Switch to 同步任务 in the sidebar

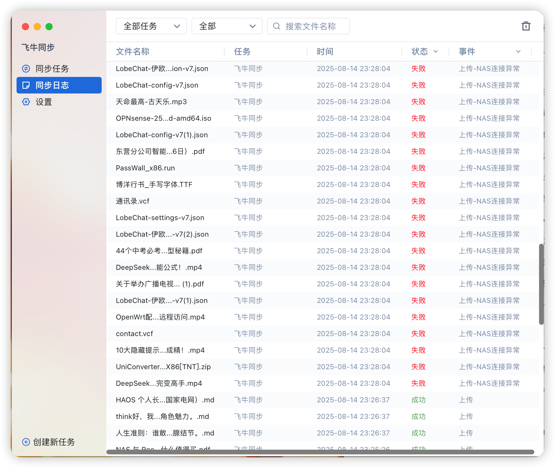[52, 69]
